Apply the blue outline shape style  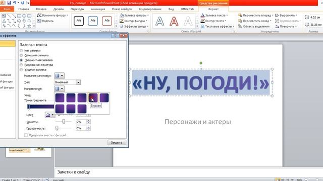(93, 21)
